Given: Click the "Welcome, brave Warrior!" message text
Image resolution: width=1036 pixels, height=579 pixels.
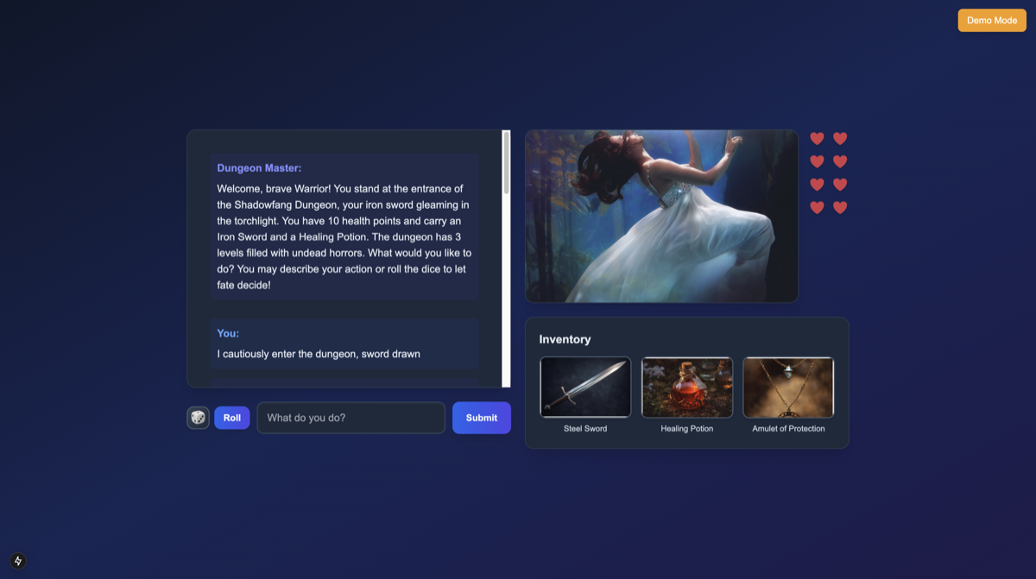Looking at the screenshot, I should pyautogui.click(x=344, y=236).
